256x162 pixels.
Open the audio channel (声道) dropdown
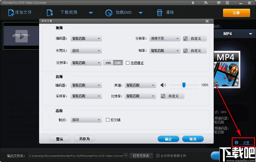coord(140,85)
